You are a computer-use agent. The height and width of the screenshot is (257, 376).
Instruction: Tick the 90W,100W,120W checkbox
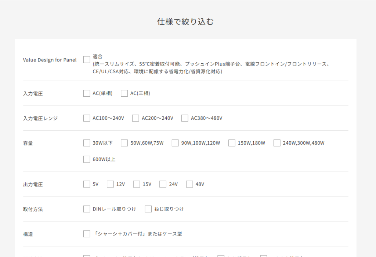tap(175, 143)
